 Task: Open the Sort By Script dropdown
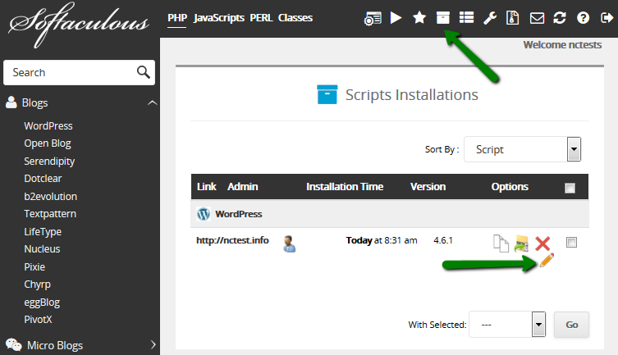[522, 149]
